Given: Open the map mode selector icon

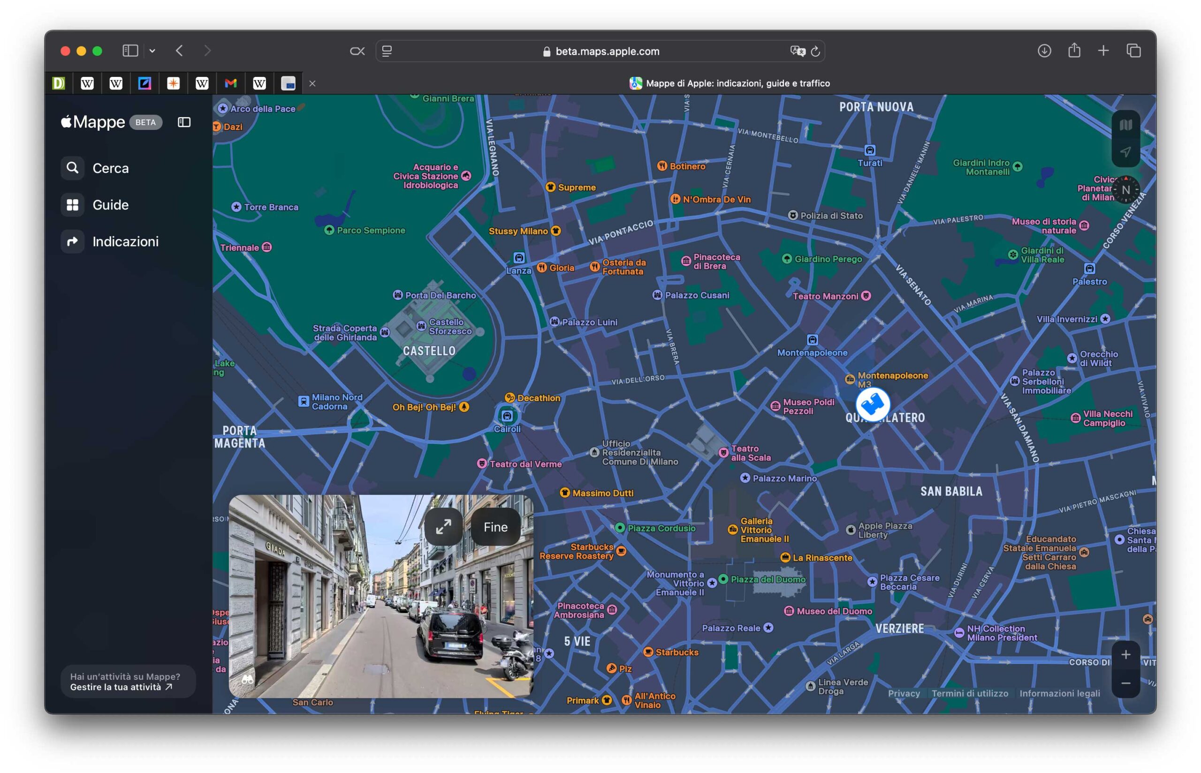Looking at the screenshot, I should (x=1125, y=125).
